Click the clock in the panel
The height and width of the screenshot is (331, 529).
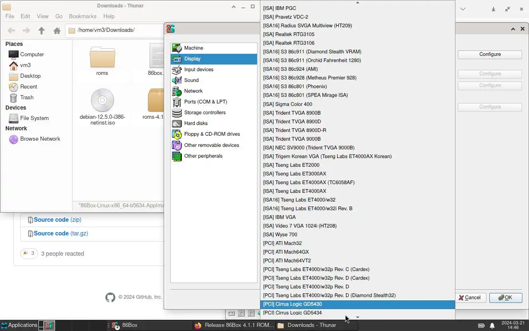tap(512, 325)
